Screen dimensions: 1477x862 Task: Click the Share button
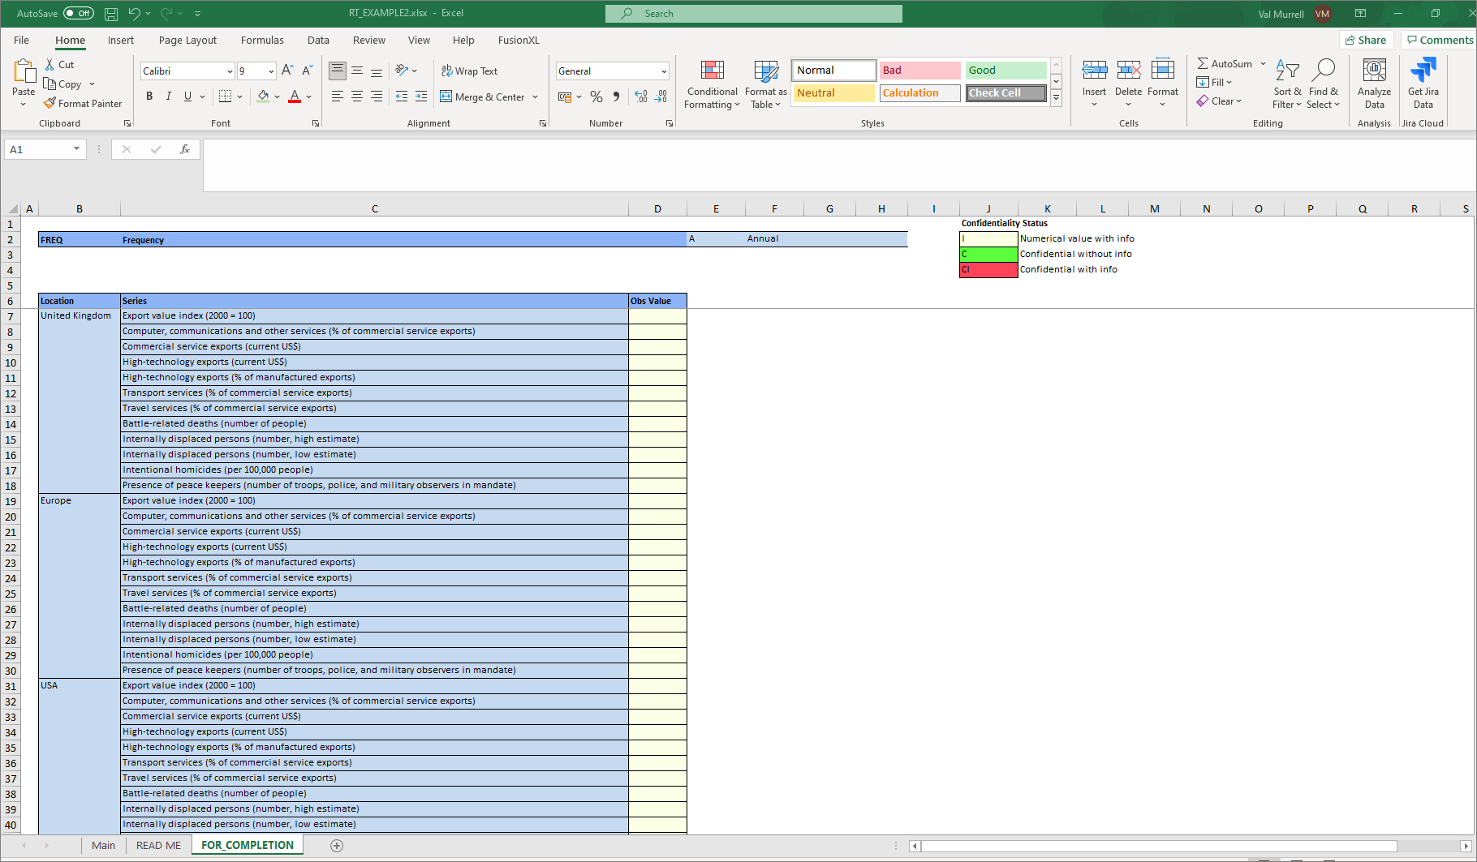click(x=1366, y=41)
